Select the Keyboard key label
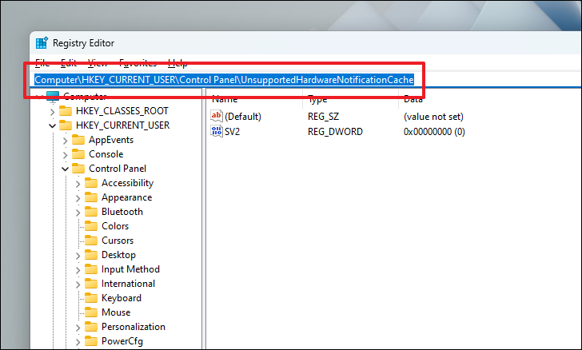The height and width of the screenshot is (350, 582). (122, 298)
